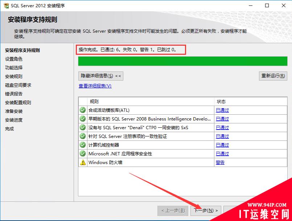The image size is (292, 221).
Task: Select 安装规则 step in sidebar
Action: (13, 77)
